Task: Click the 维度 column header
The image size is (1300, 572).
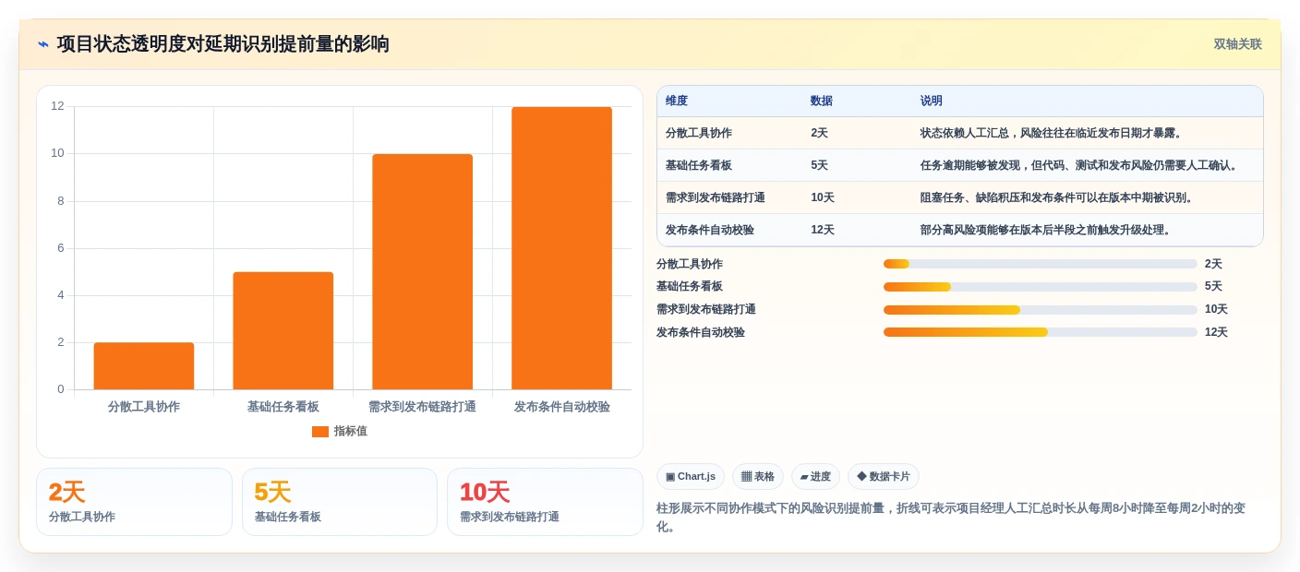Action: click(x=677, y=101)
